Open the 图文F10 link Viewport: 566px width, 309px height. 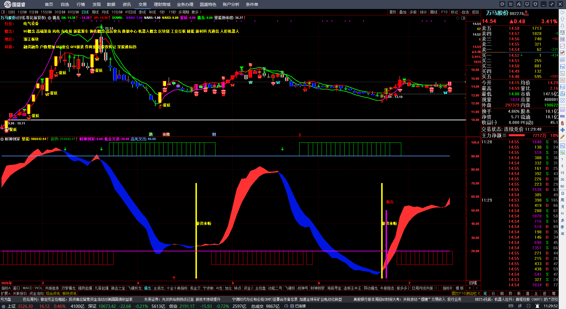(x=458, y=293)
